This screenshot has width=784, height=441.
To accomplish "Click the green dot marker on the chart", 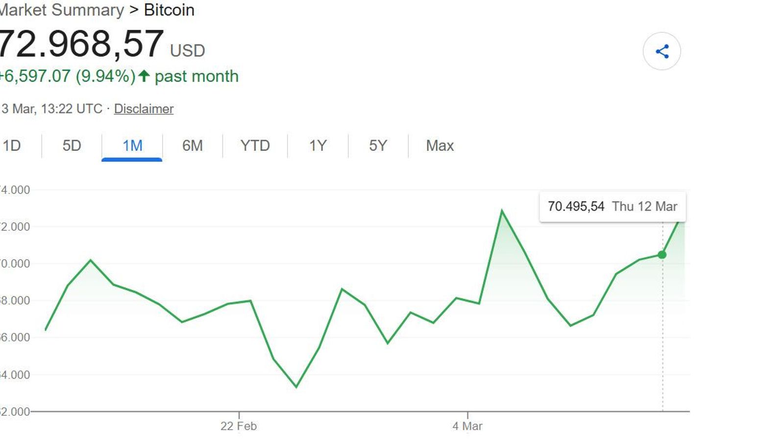I will click(662, 254).
